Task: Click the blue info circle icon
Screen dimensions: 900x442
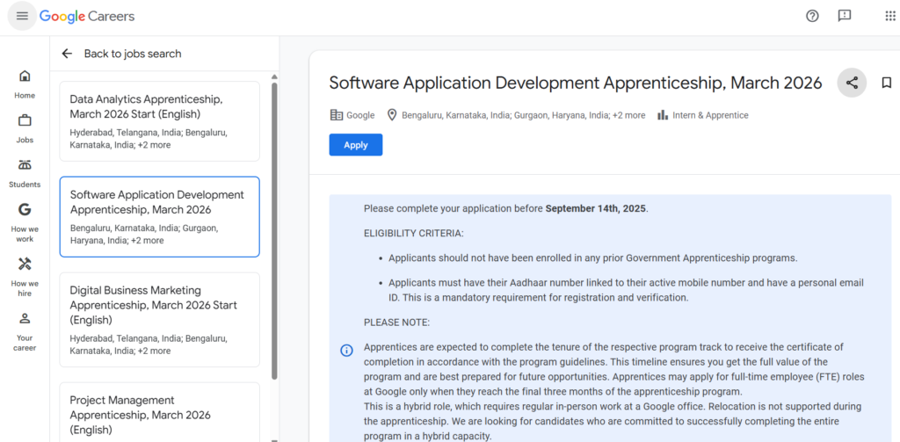Action: [x=346, y=350]
